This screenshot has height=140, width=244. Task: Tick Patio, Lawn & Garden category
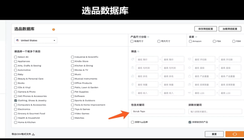[x=72, y=87]
